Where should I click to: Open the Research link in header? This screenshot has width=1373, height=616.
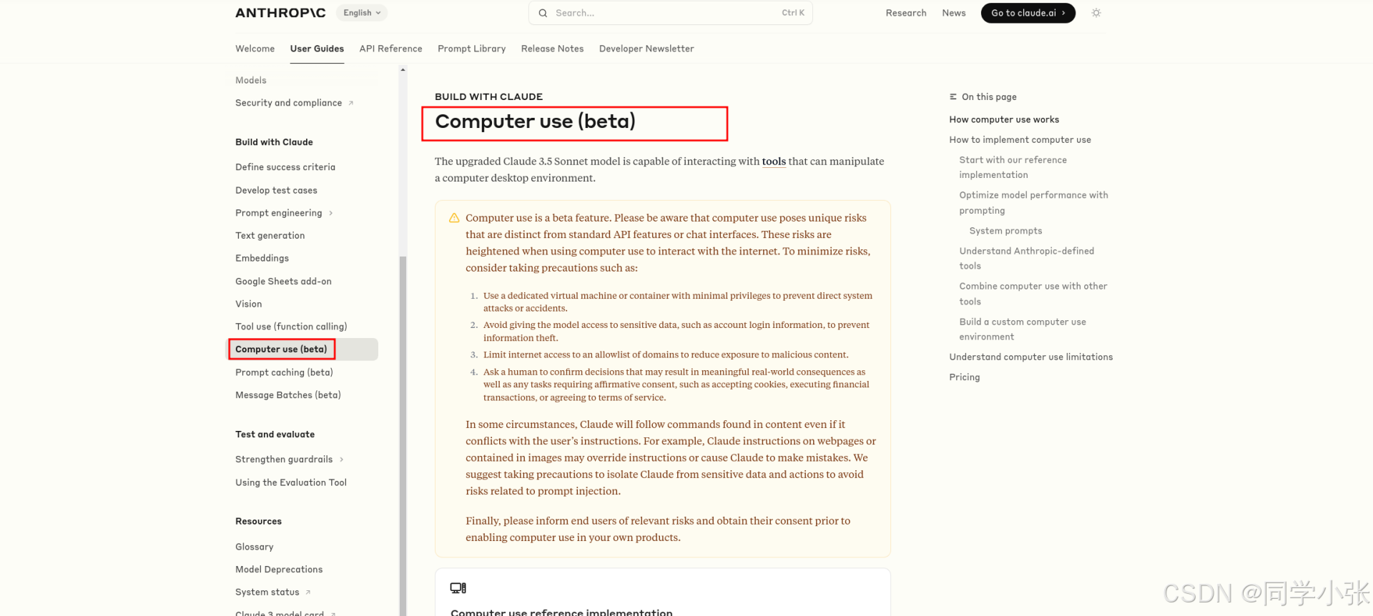(x=906, y=13)
